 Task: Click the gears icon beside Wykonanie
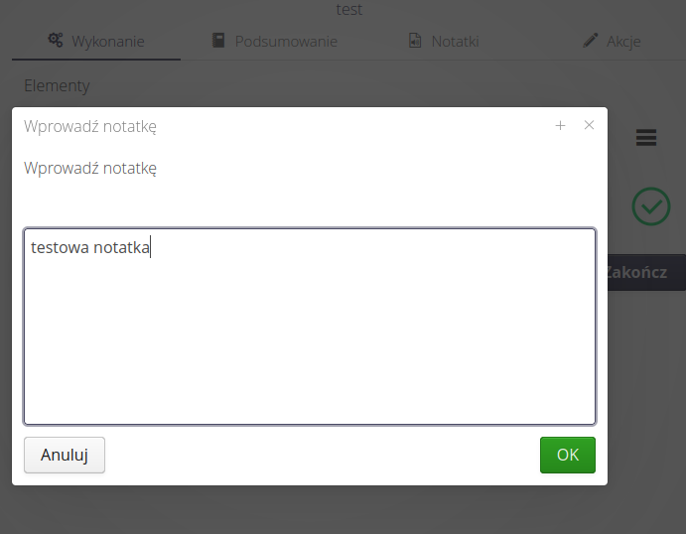click(x=56, y=41)
